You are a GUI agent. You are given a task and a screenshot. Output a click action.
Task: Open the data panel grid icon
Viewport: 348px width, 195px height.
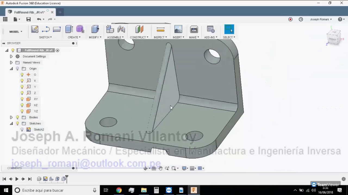5,19
